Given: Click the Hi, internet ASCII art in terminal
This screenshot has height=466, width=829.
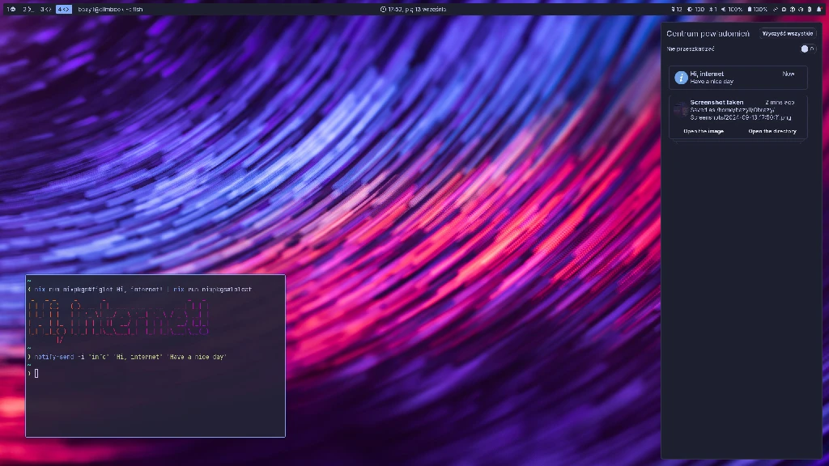Looking at the screenshot, I should click(x=118, y=320).
